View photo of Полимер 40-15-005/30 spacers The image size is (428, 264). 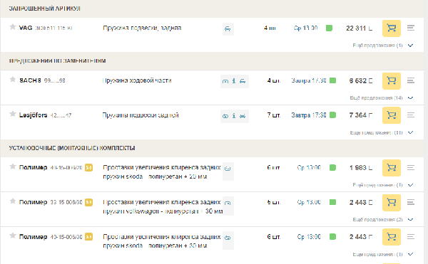pyautogui.click(x=228, y=238)
